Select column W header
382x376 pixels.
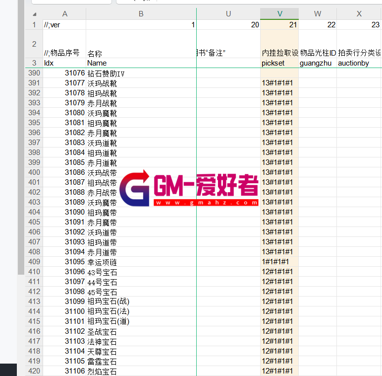(318, 14)
